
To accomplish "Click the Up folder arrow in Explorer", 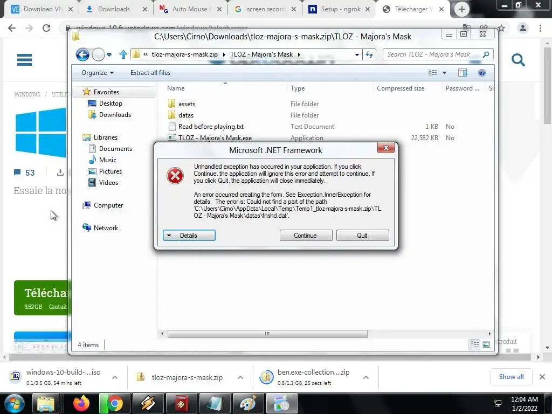I will pyautogui.click(x=123, y=54).
